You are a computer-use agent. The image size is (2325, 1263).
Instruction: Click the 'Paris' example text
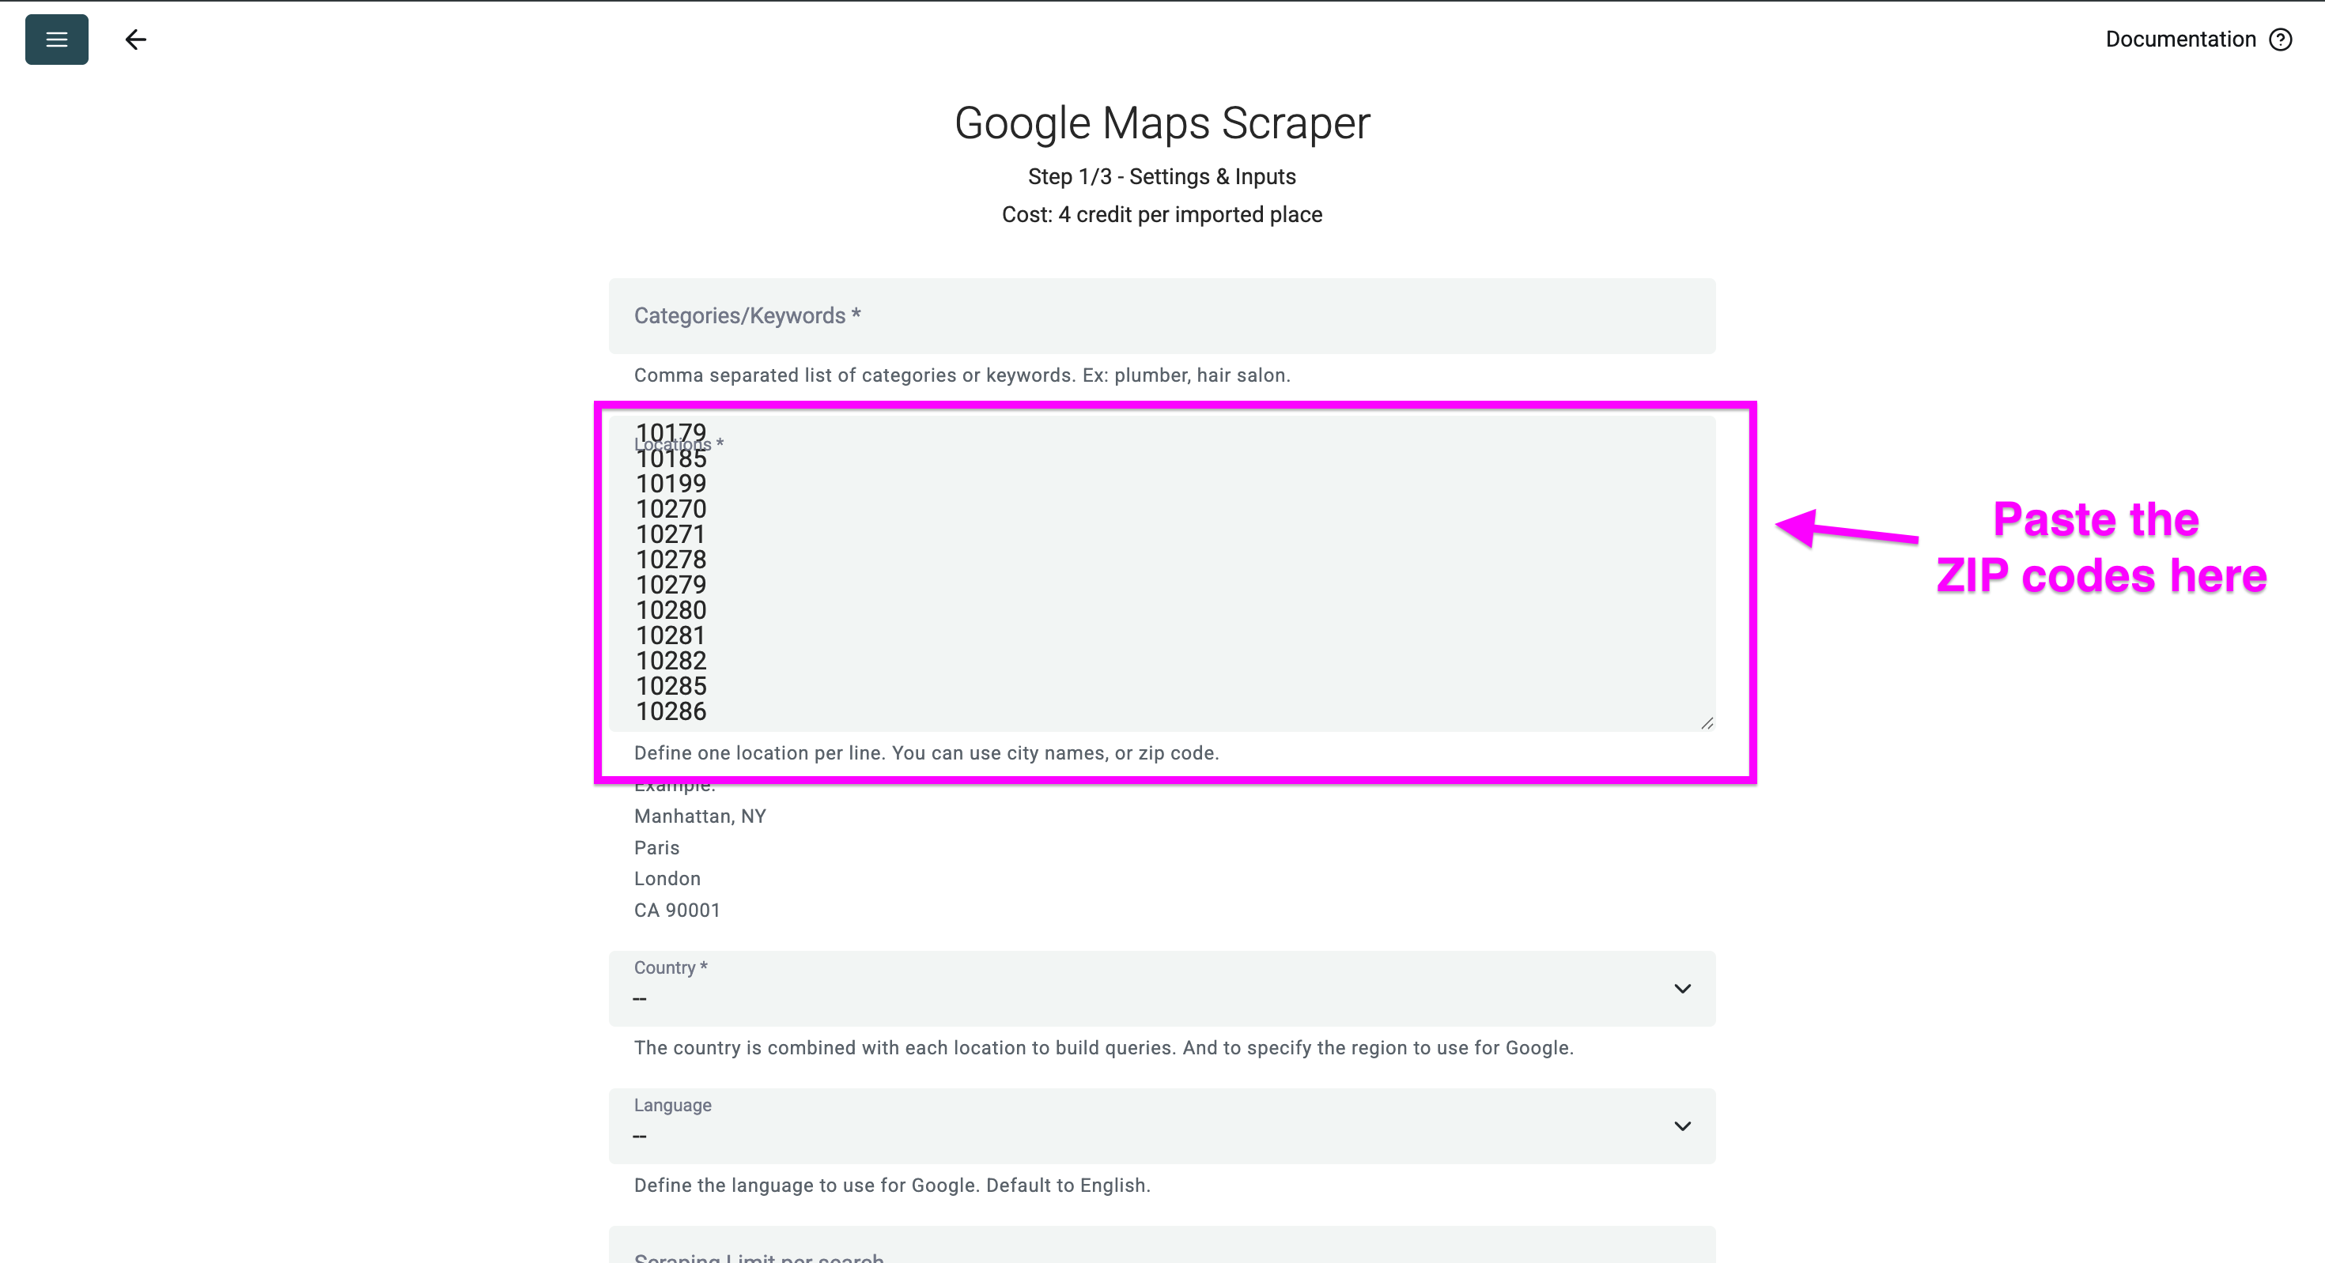[x=656, y=848]
